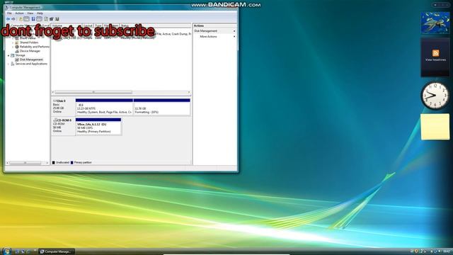The width and height of the screenshot is (453, 255).
Task: Click the volume list scroll right arrow
Action: pyautogui.click(x=189, y=92)
